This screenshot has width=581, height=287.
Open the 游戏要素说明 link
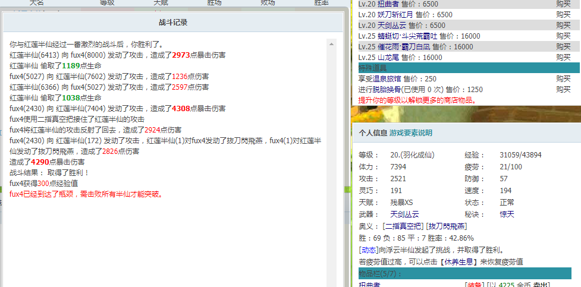coord(410,133)
